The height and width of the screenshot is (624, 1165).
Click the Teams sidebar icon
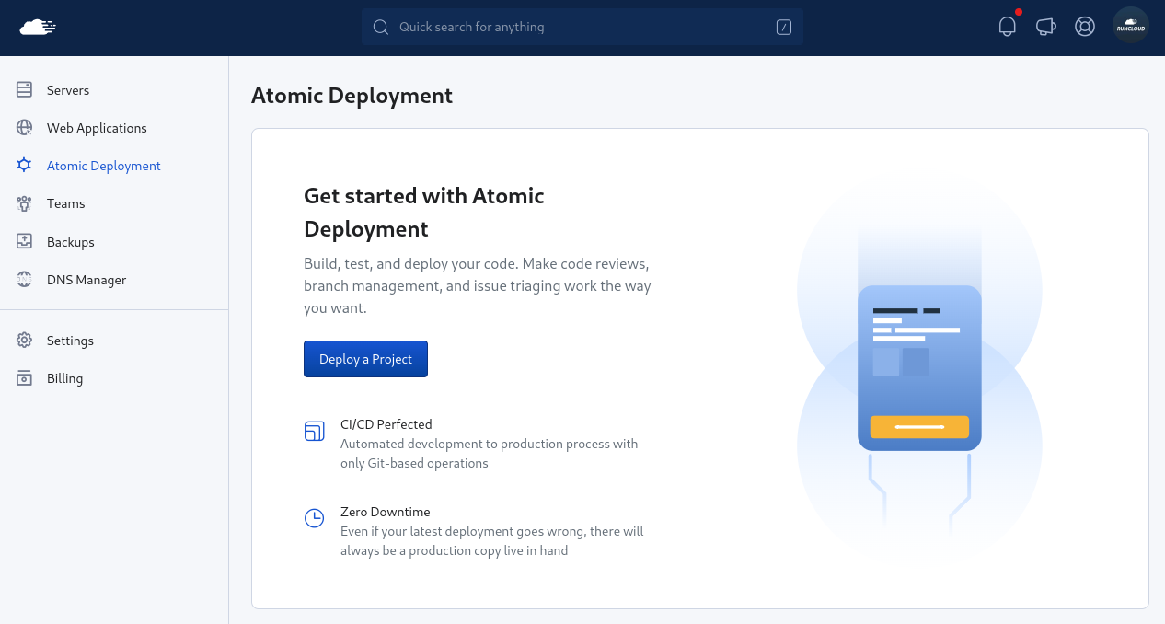point(25,203)
